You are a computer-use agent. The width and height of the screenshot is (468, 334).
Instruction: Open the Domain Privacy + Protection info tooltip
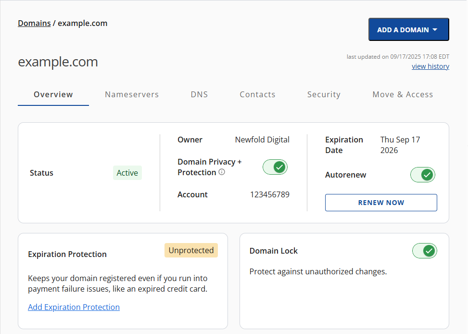[x=221, y=172]
